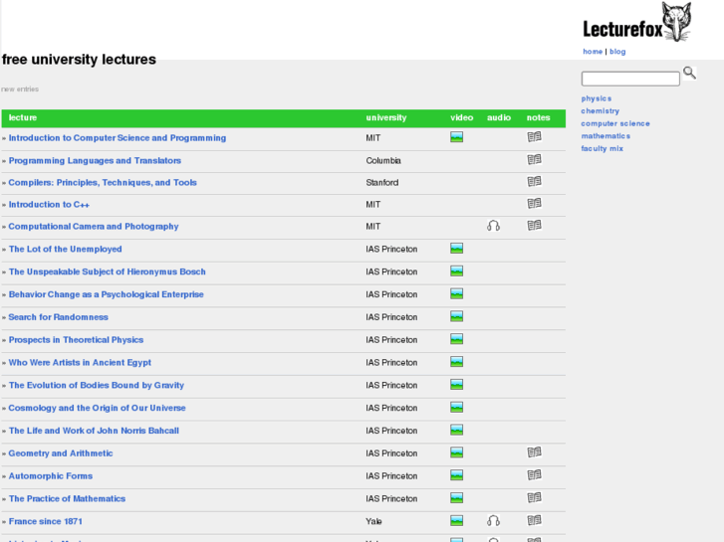
Task: Open notes for Introduction to Computer Science
Action: tap(534, 136)
